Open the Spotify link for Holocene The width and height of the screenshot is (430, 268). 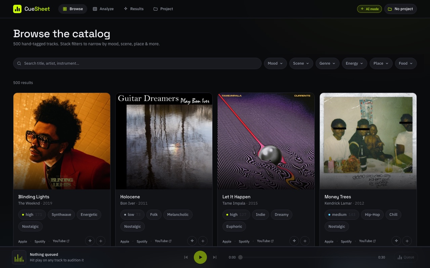(142, 241)
